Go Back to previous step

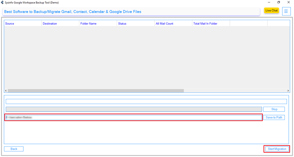click(14, 149)
